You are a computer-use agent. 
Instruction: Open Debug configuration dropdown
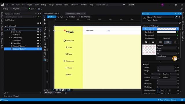[7, 9]
